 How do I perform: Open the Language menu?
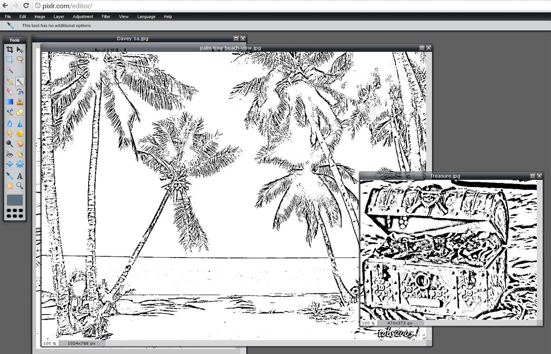[x=146, y=17]
